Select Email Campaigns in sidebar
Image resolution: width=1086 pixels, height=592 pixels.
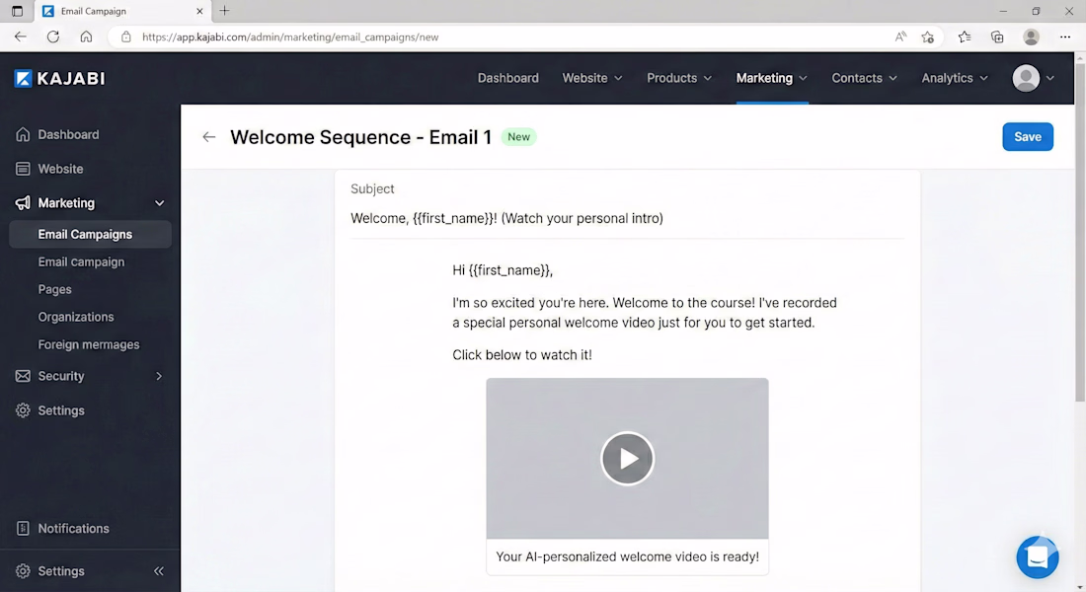pos(90,234)
